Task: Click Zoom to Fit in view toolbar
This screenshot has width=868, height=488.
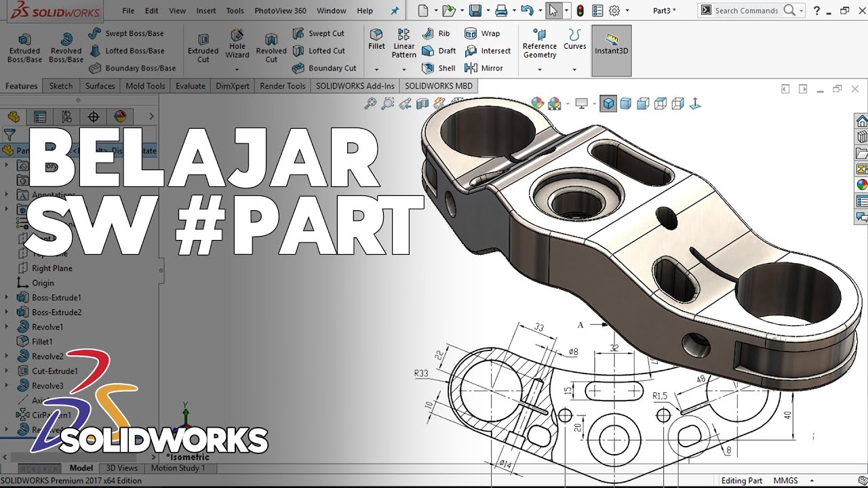Action: tap(370, 104)
